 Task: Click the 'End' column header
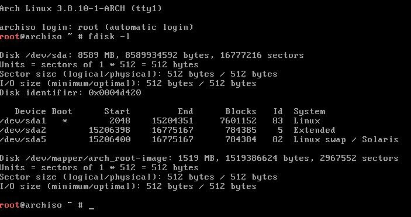coord(185,112)
